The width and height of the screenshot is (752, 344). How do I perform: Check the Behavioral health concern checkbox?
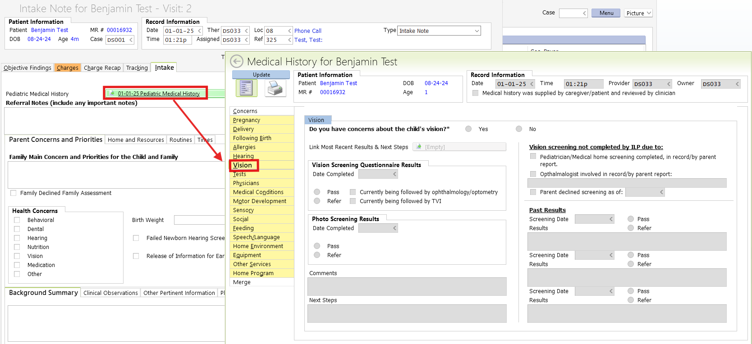click(x=17, y=220)
